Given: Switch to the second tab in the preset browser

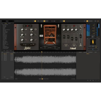Looking at the screenshot, I should pyautogui.click(x=9, y=23).
